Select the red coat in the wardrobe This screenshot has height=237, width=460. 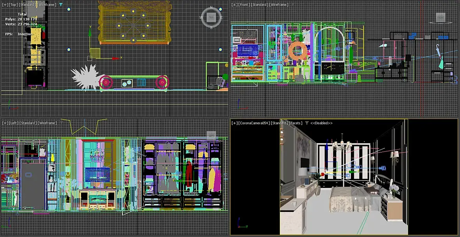[x=189, y=174]
